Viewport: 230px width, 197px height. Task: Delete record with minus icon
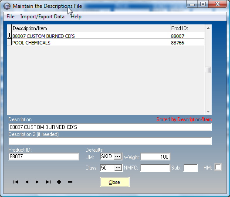pyautogui.click(x=70, y=182)
